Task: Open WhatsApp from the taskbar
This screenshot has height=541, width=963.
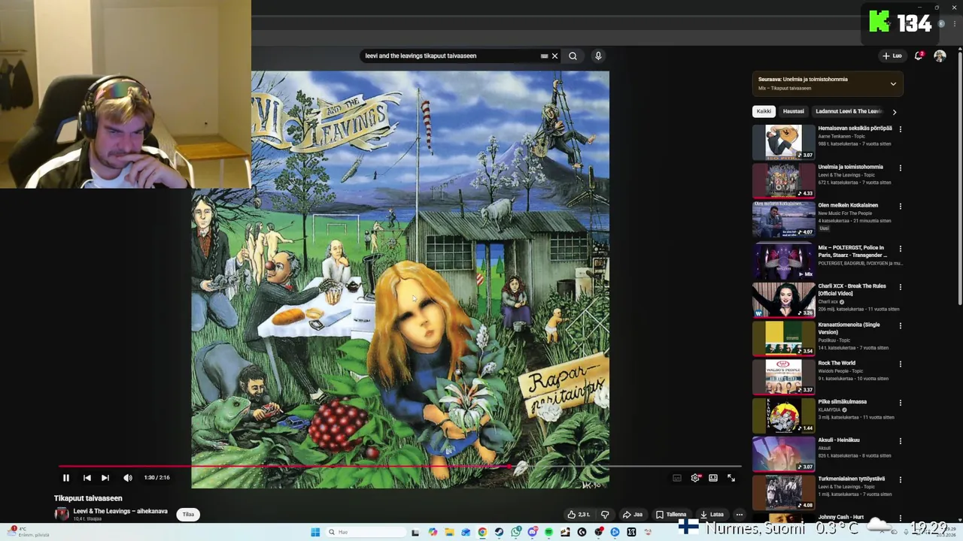Action: [515, 532]
